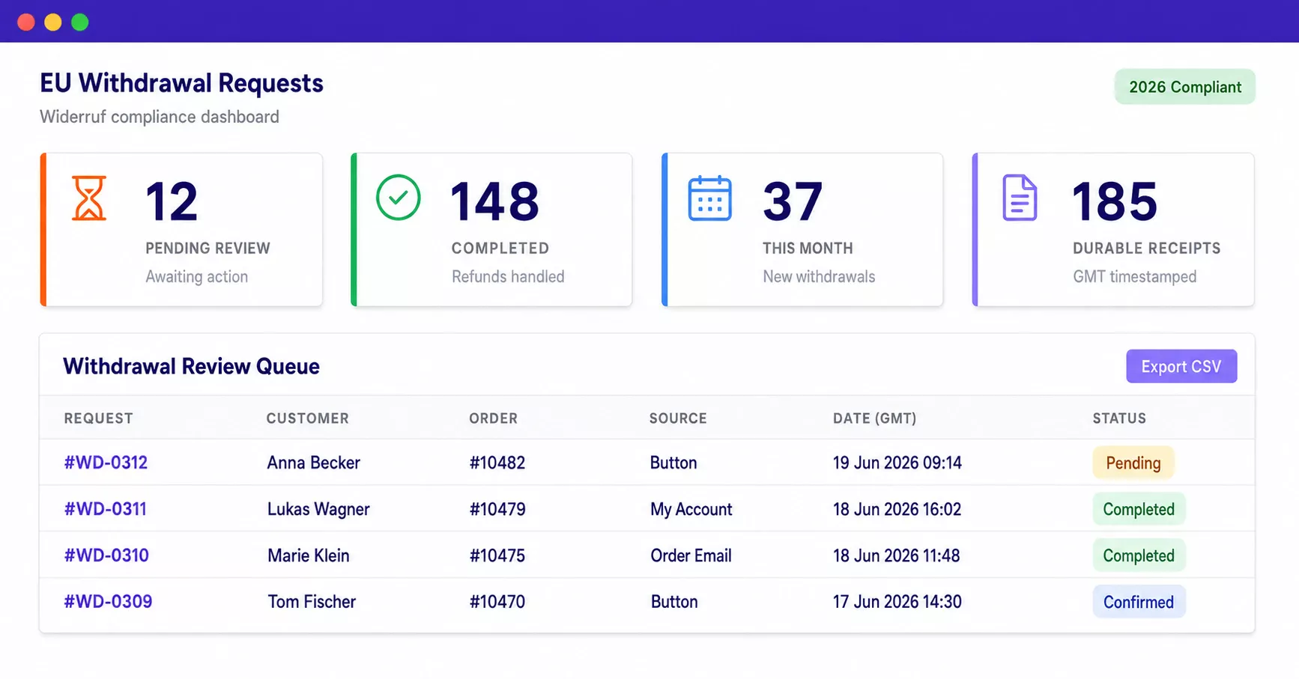The image size is (1299, 679).
Task: Click Anna Becker's Button source cell
Action: (673, 463)
